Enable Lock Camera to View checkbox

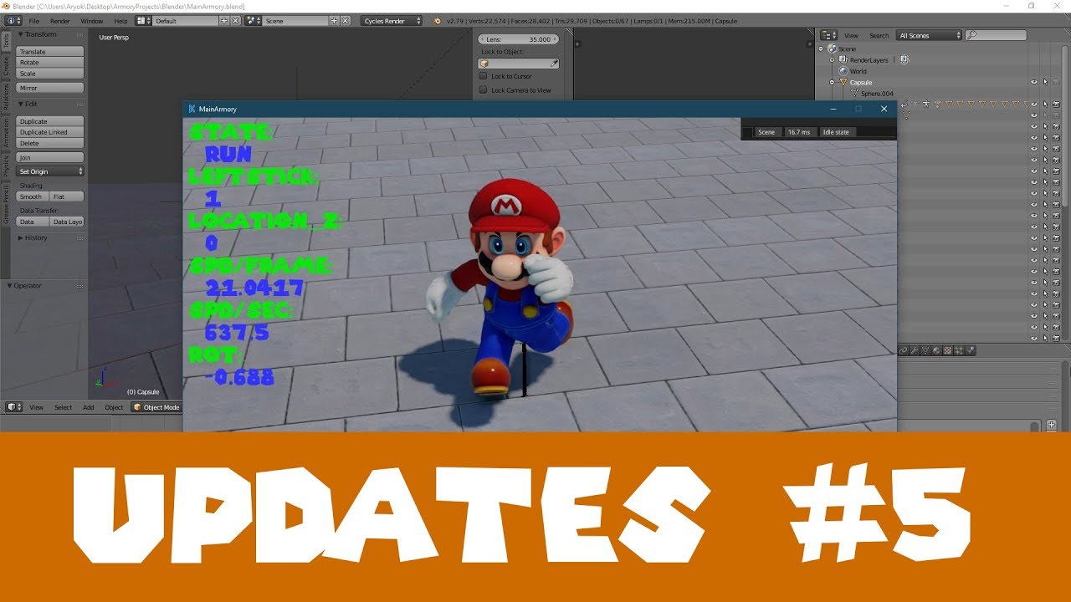(x=483, y=89)
